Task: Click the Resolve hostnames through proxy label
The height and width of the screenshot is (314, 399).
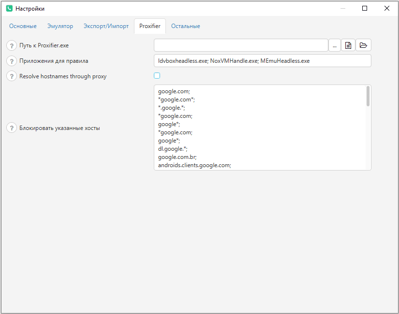Action: coord(63,76)
